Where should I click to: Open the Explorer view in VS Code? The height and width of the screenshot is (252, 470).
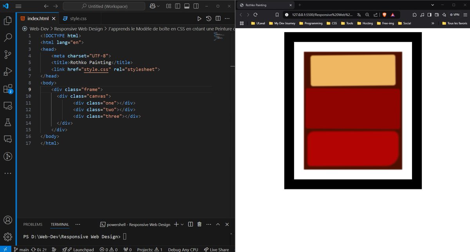tap(7, 21)
